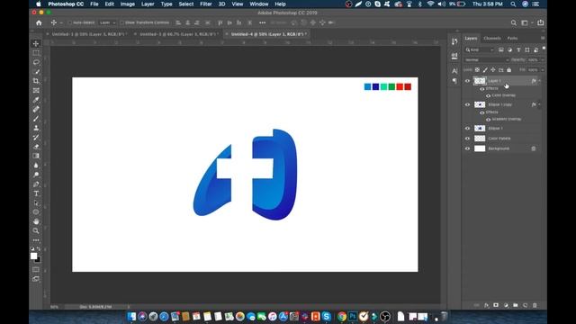The height and width of the screenshot is (324, 576).
Task: Open Auto-Select Layer dropdown
Action: pyautogui.click(x=108, y=22)
